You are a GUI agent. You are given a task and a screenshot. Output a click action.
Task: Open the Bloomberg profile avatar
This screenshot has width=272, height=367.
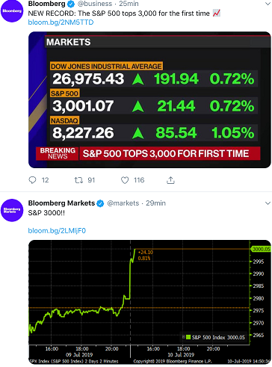[x=12, y=11]
